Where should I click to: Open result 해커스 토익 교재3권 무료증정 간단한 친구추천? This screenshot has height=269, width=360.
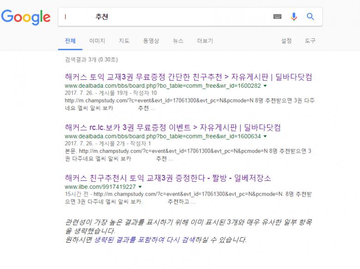coord(188,77)
